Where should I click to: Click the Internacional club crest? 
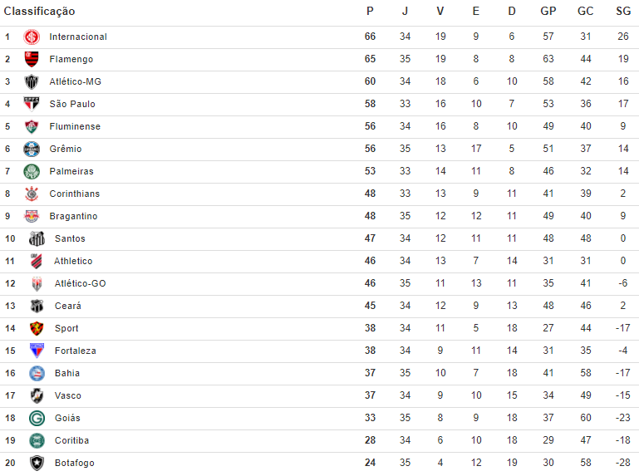click(32, 37)
